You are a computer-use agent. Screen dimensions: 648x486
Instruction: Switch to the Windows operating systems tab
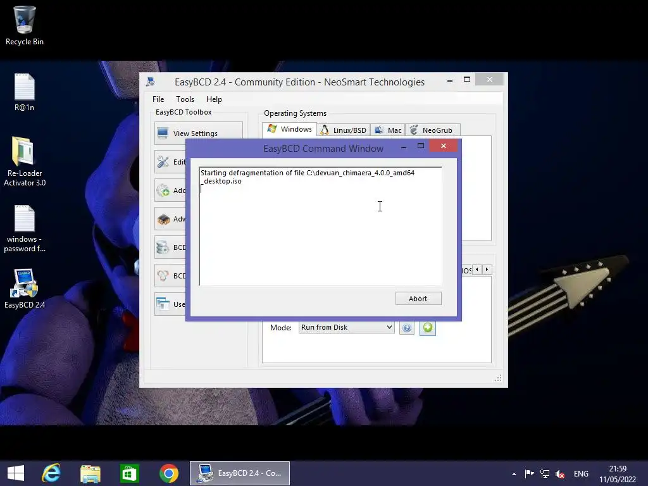(x=289, y=129)
